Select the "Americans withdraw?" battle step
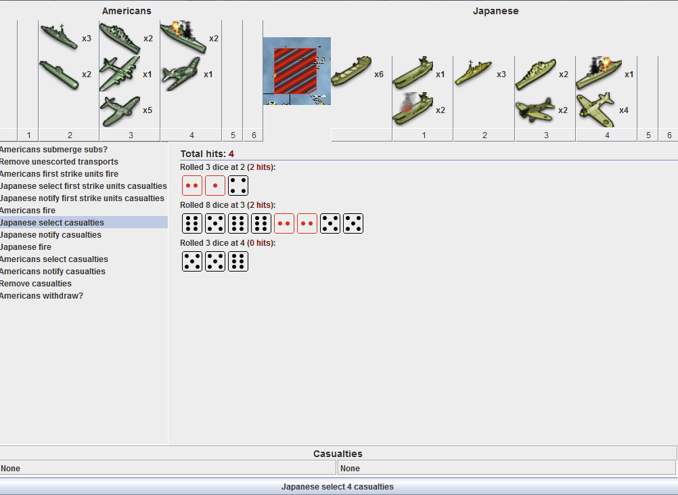 click(41, 296)
